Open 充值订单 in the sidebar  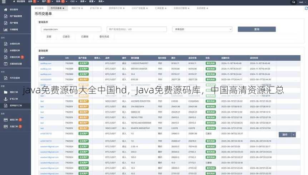pyautogui.click(x=14, y=126)
